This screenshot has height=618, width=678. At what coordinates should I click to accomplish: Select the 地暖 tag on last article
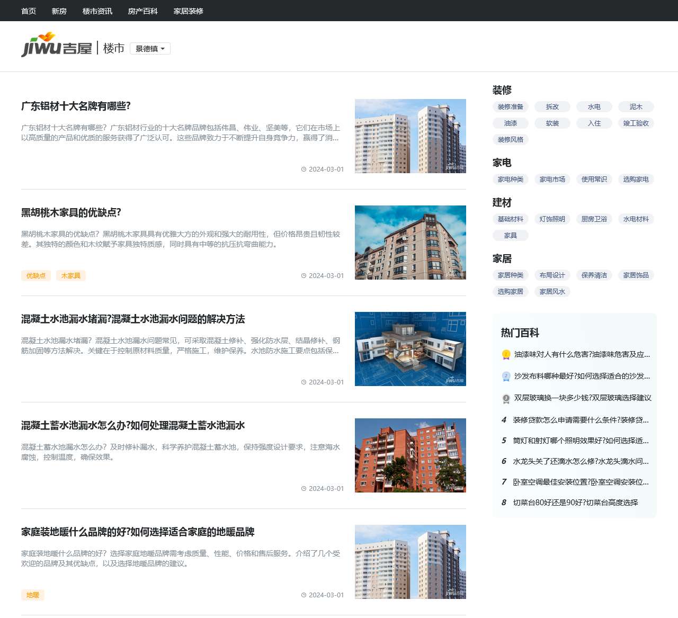coord(33,595)
